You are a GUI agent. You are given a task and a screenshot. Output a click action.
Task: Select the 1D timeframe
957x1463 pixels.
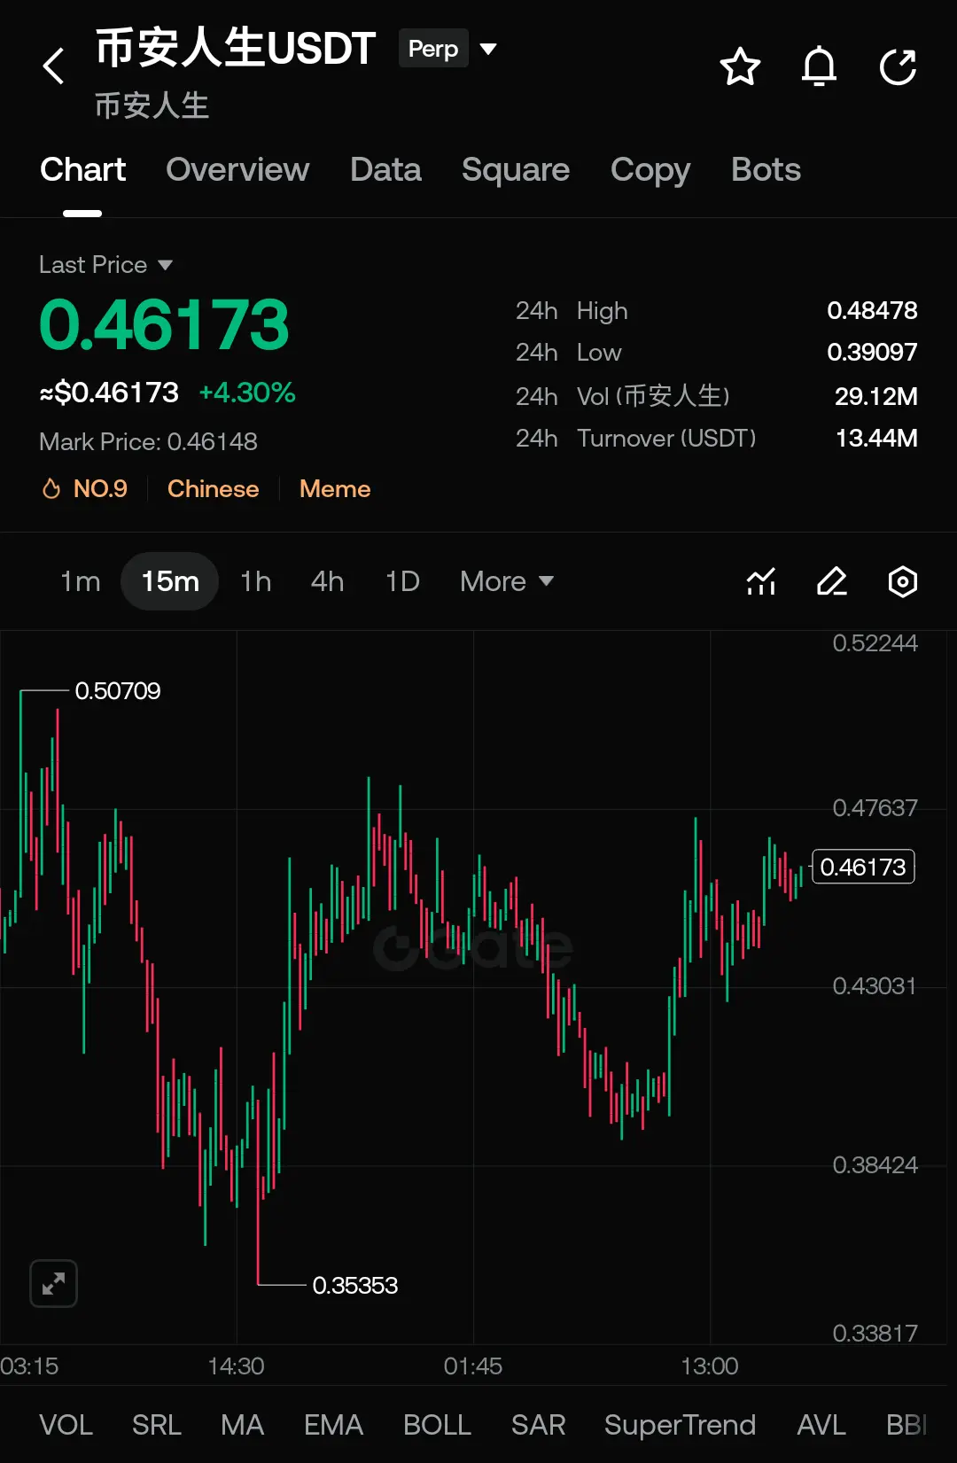pyautogui.click(x=402, y=581)
